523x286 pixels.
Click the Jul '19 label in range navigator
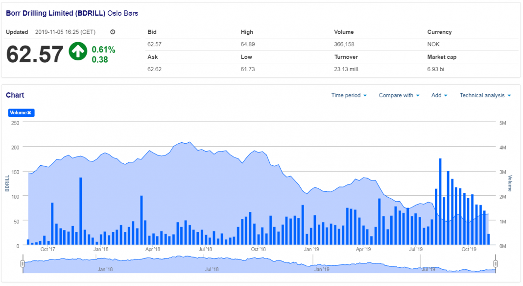tap(428, 269)
